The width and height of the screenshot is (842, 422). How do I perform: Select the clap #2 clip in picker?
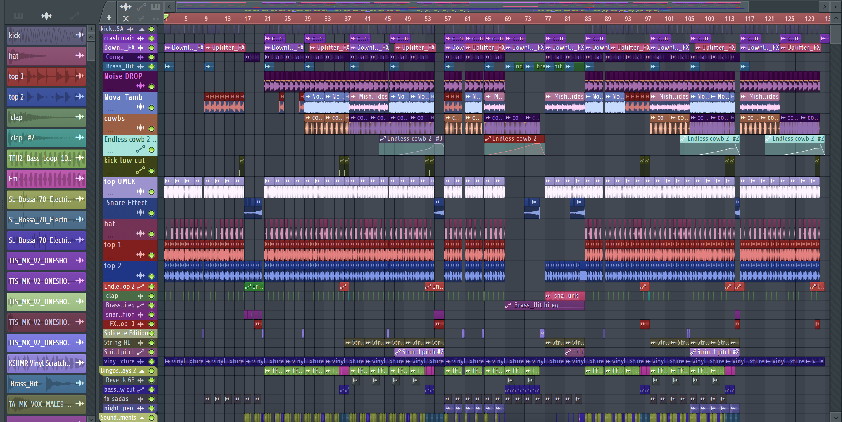click(46, 138)
